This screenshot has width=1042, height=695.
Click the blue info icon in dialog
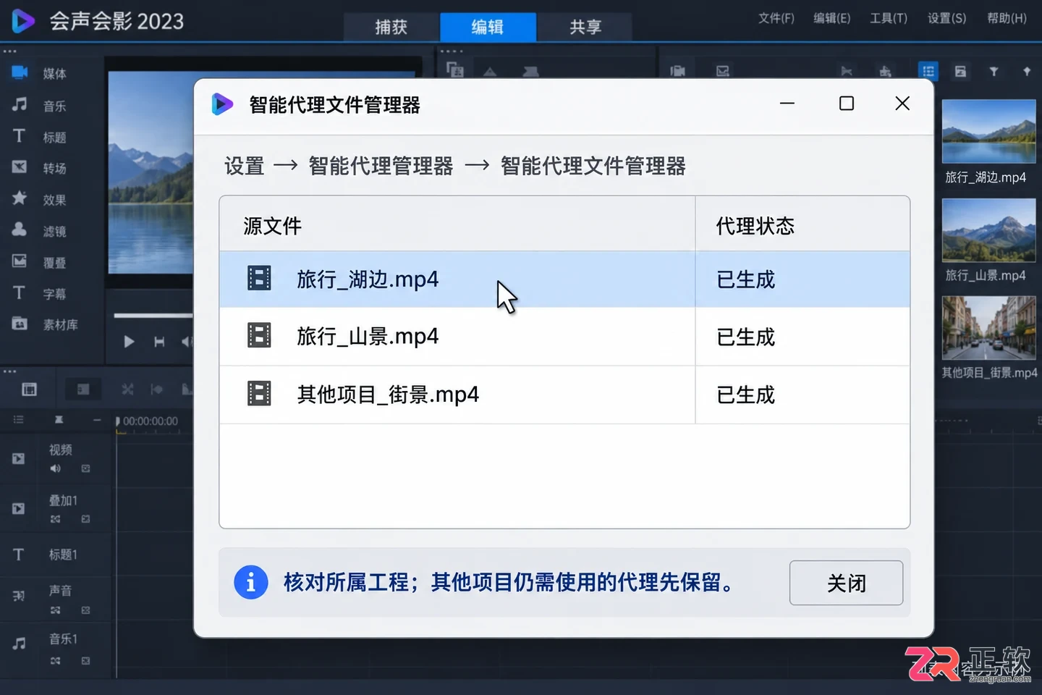(251, 582)
